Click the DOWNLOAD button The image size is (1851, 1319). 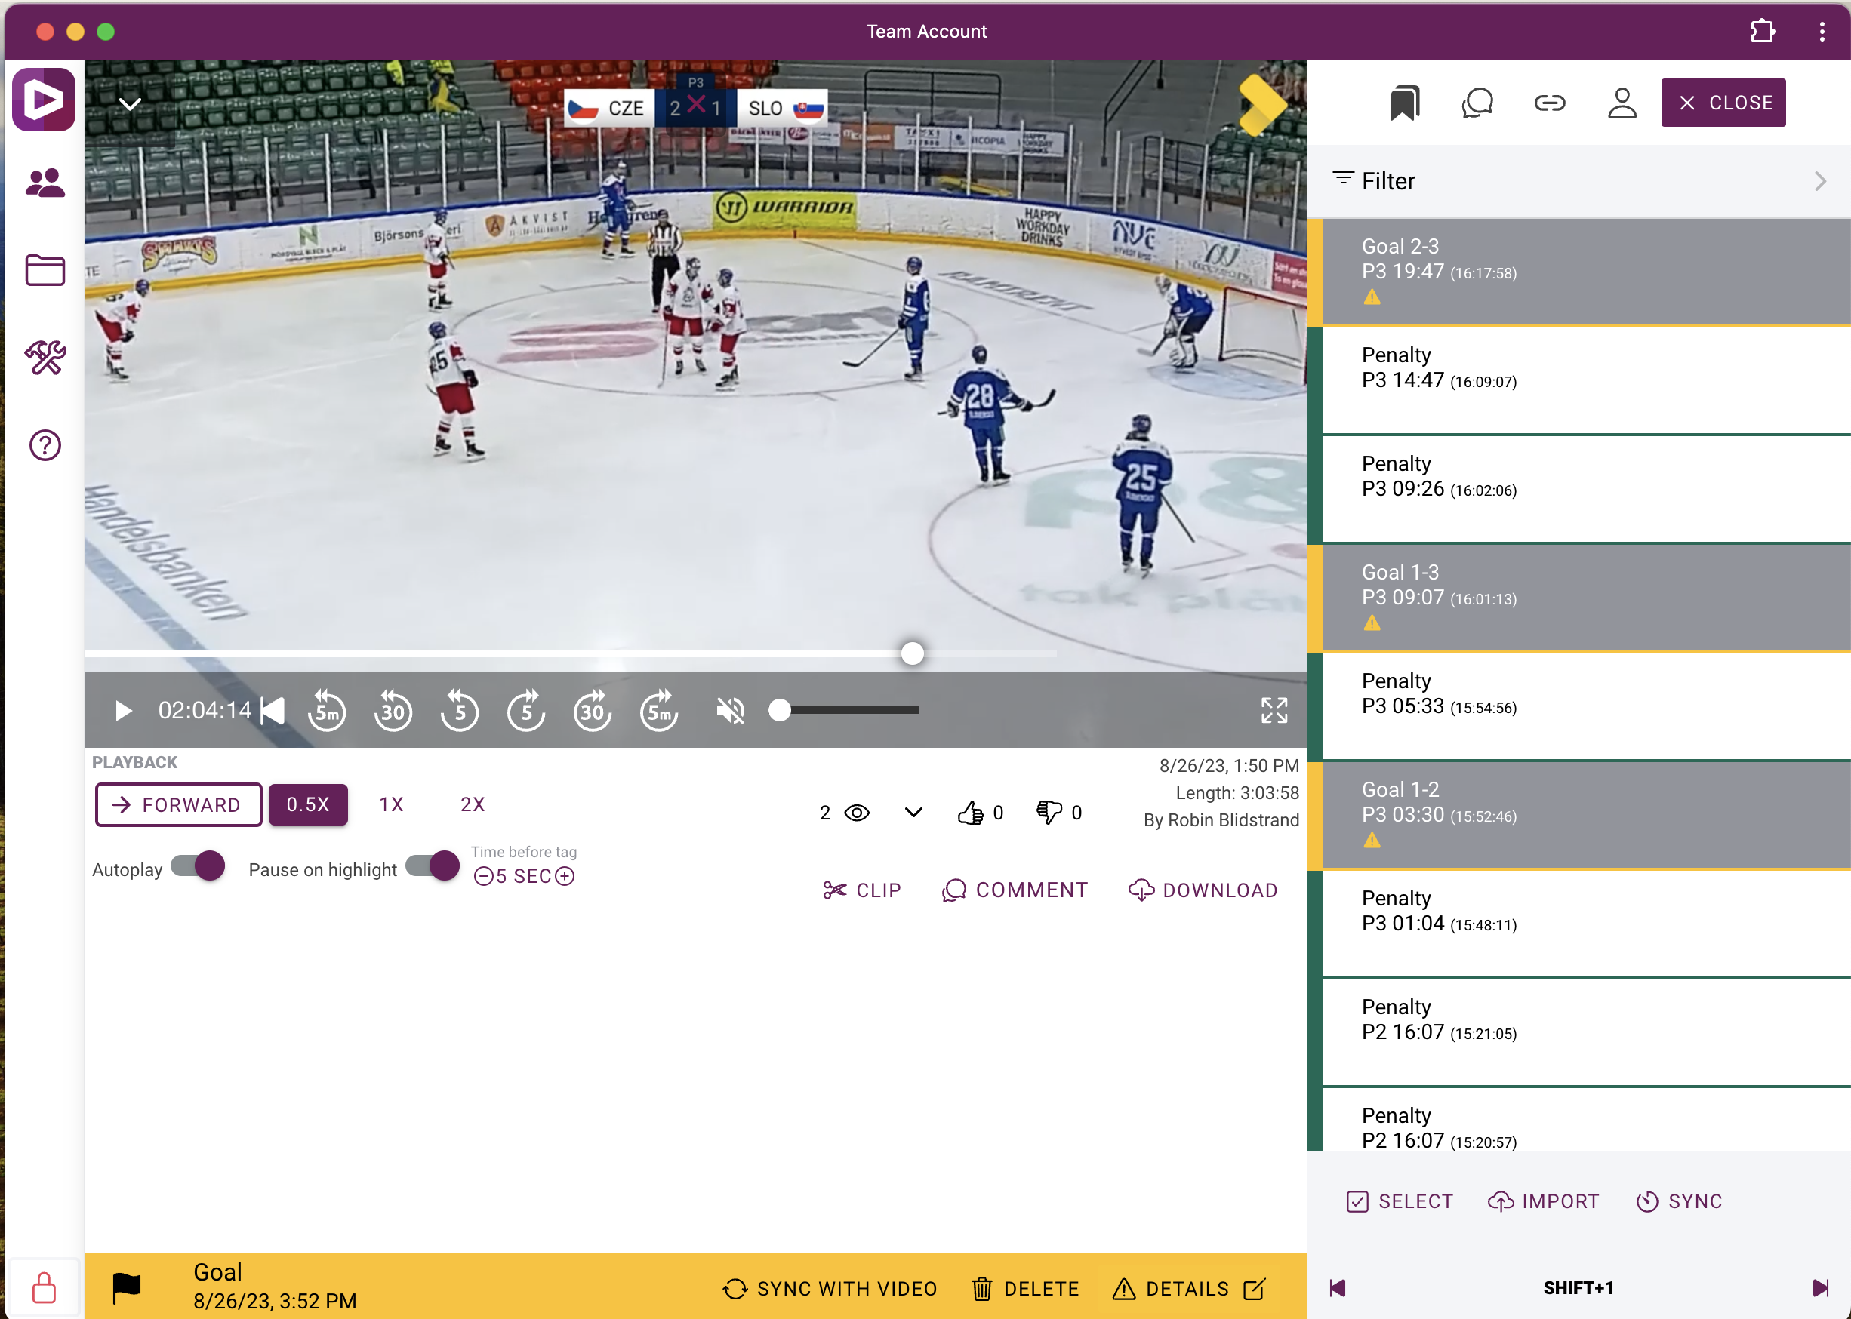[1203, 890]
